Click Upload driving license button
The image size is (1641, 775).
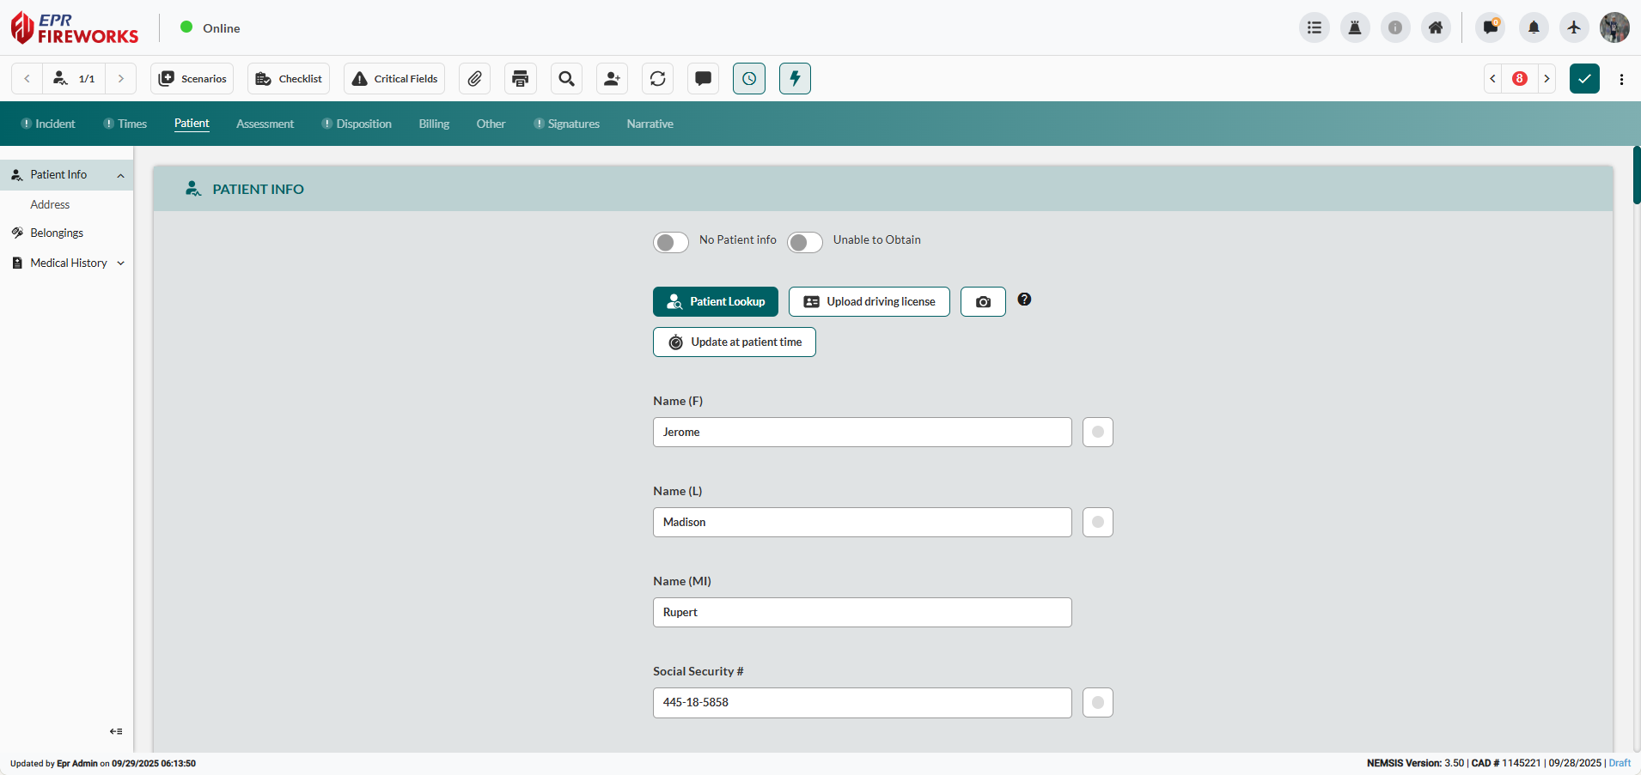point(869,302)
